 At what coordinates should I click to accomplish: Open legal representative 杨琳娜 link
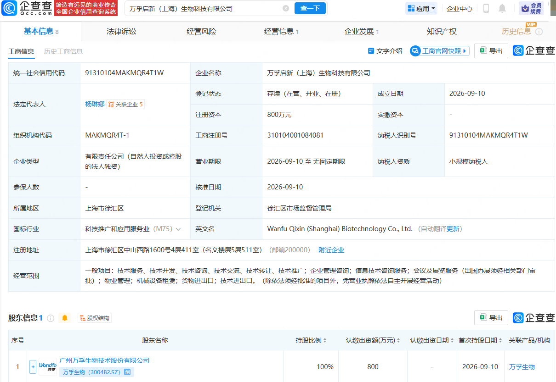pos(95,104)
